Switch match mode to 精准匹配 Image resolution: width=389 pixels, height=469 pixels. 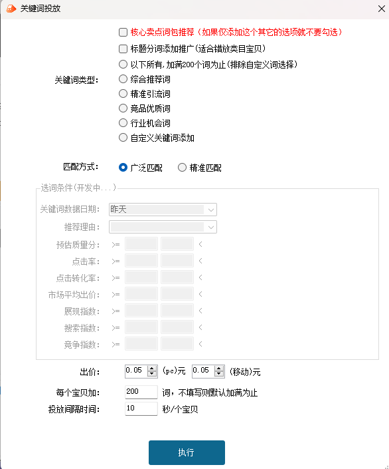tap(182, 168)
